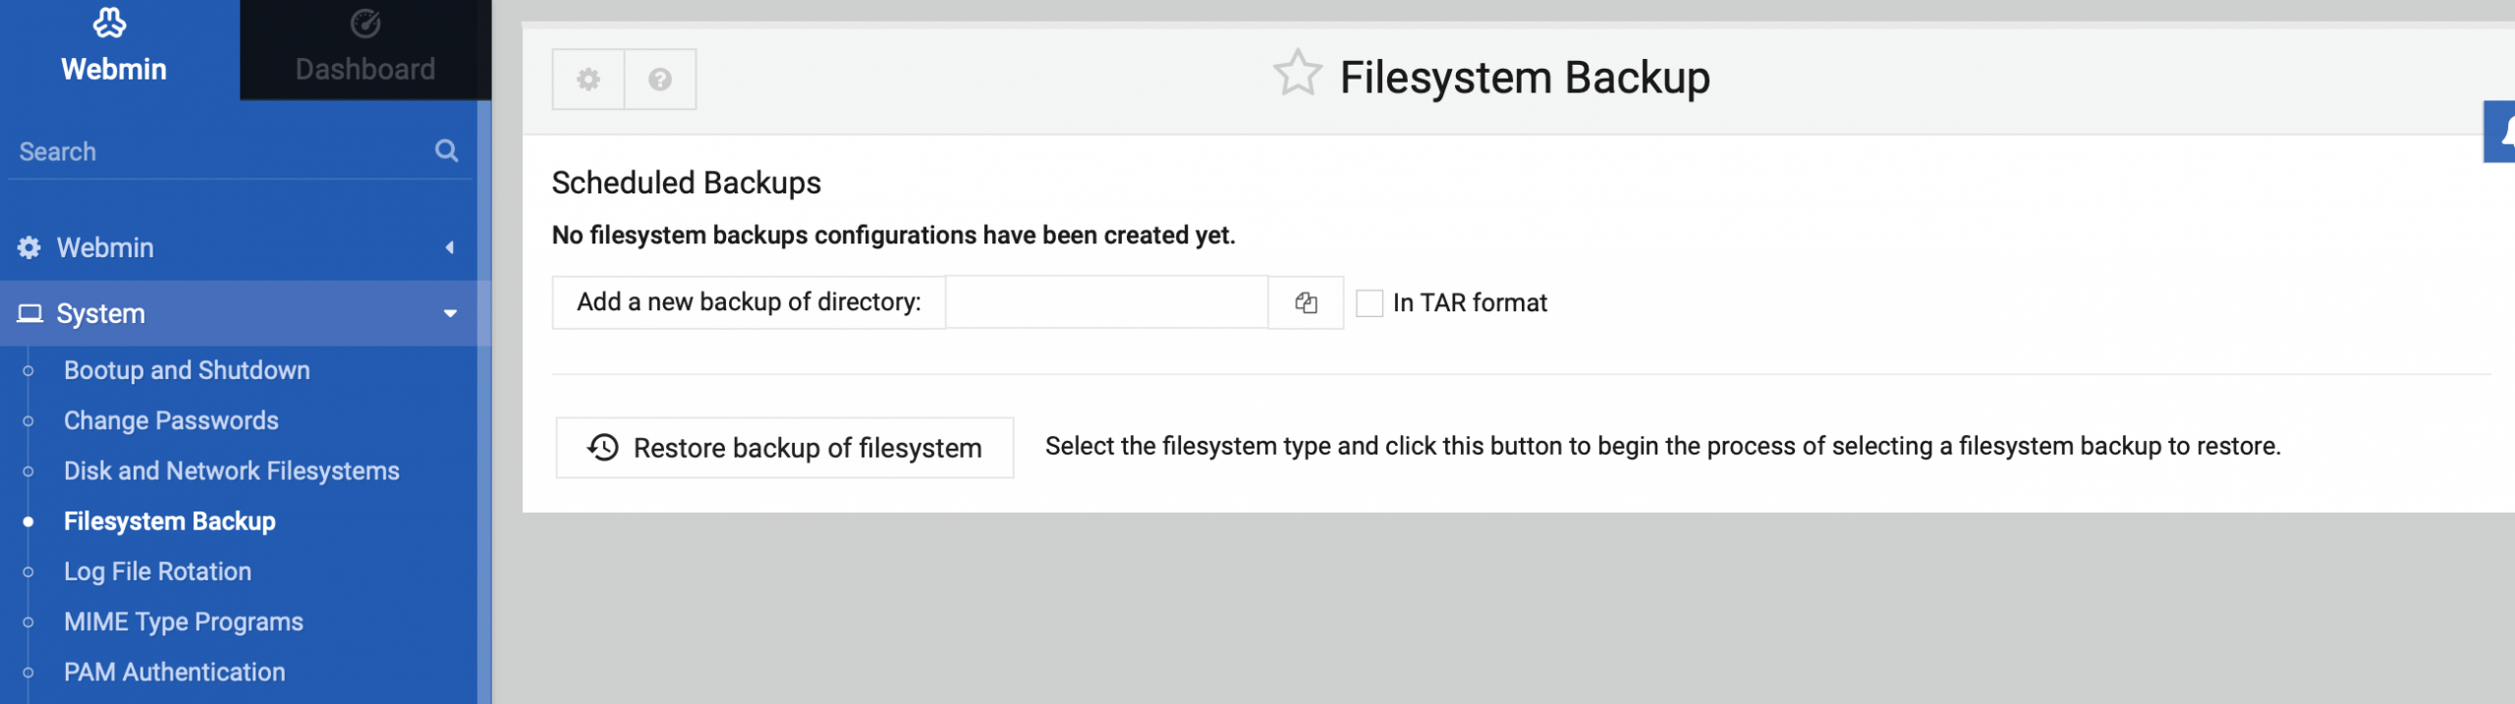Mark Filesystem Backup as favorite with star
This screenshot has height=704, width=2515.
(1298, 74)
